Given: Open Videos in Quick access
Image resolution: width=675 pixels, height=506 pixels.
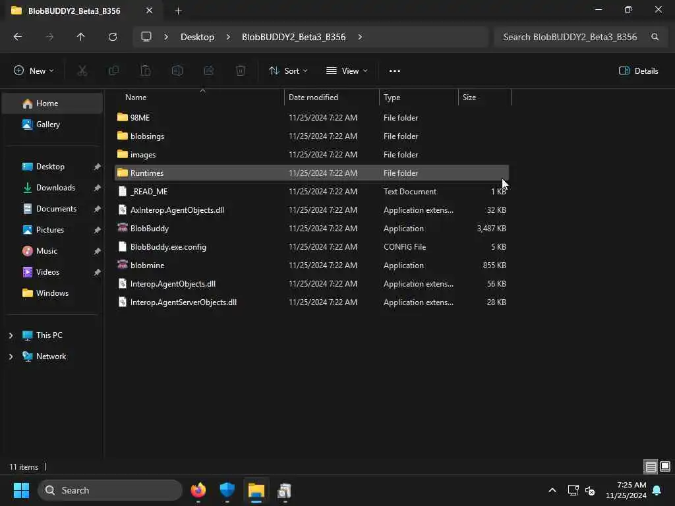Looking at the screenshot, I should [53, 272].
